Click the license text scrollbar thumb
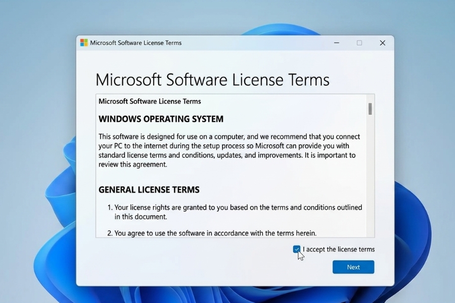The width and height of the screenshot is (455, 303). click(370, 109)
